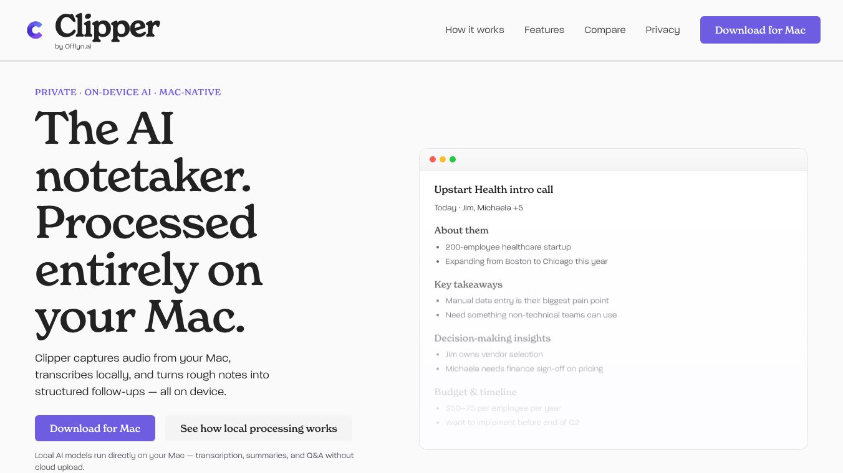
Task: Click the Clipper wordmark in the header
Action: 107,27
